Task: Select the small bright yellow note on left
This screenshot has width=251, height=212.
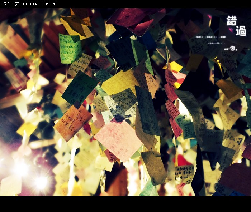Action: coord(27,129)
